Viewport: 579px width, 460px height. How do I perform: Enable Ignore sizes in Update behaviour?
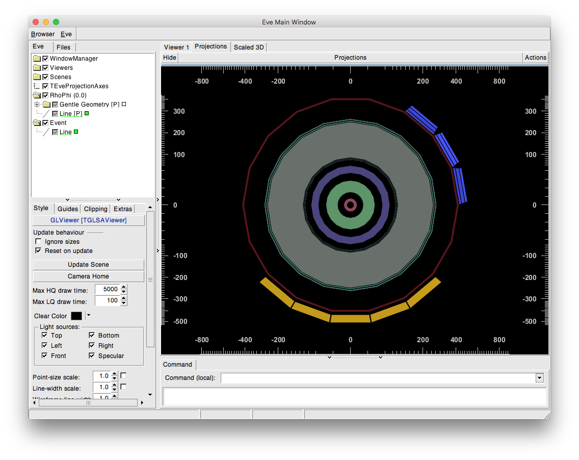click(38, 241)
